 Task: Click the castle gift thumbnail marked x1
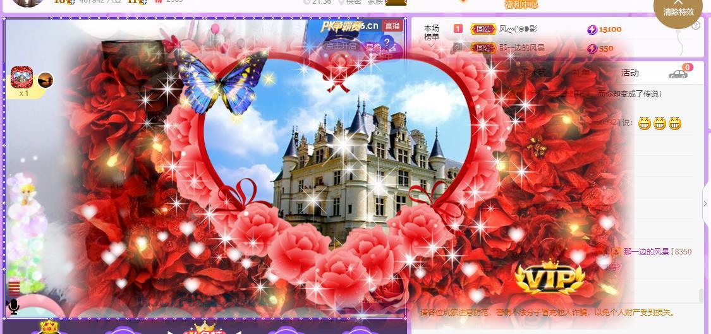click(x=21, y=77)
